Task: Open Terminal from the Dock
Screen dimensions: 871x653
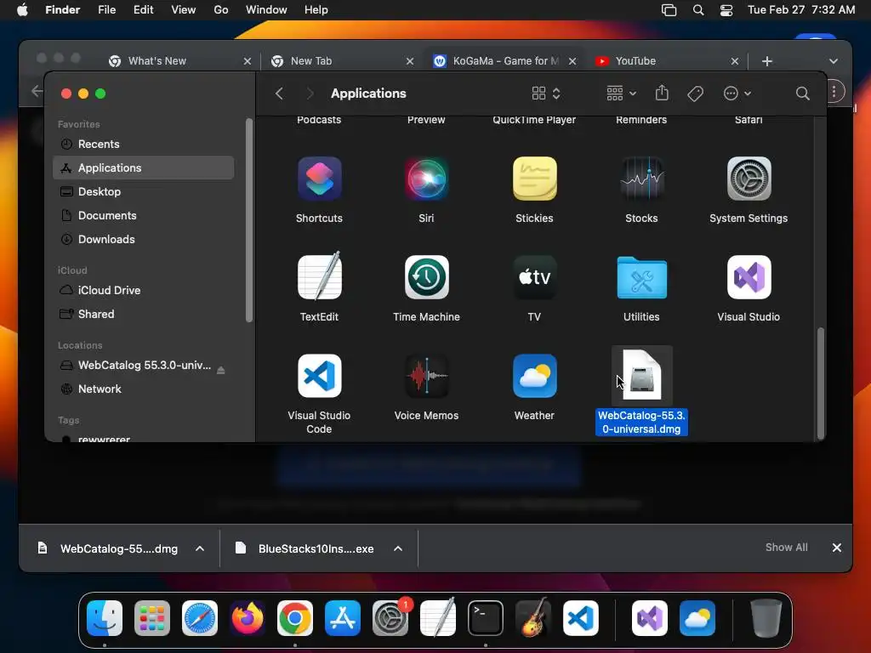Action: click(x=486, y=617)
